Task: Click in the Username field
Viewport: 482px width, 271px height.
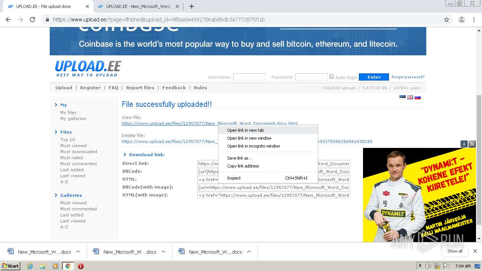Action: tap(249, 77)
